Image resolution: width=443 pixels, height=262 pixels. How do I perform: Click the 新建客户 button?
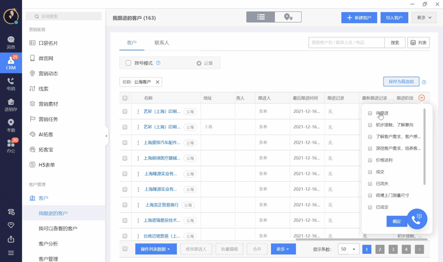pos(359,18)
